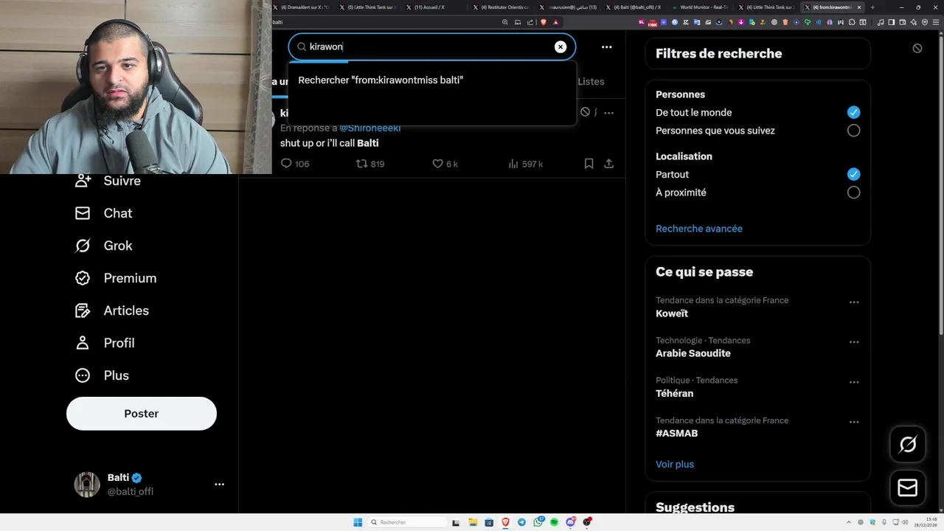Open the Plus menu in the sidebar
Screen dimensions: 944x531
coord(102,375)
